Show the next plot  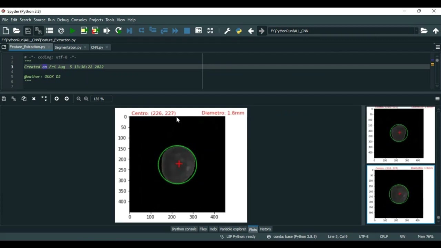tap(66, 99)
